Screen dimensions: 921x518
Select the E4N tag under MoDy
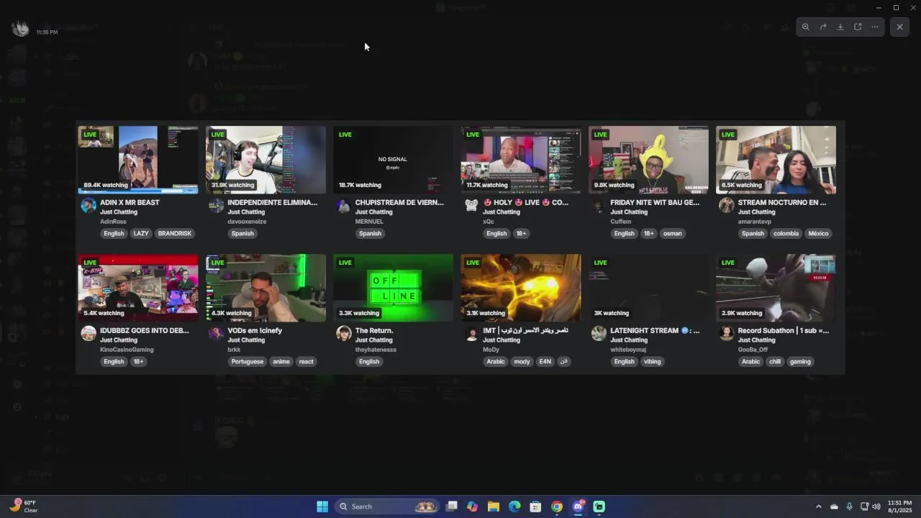coord(545,361)
